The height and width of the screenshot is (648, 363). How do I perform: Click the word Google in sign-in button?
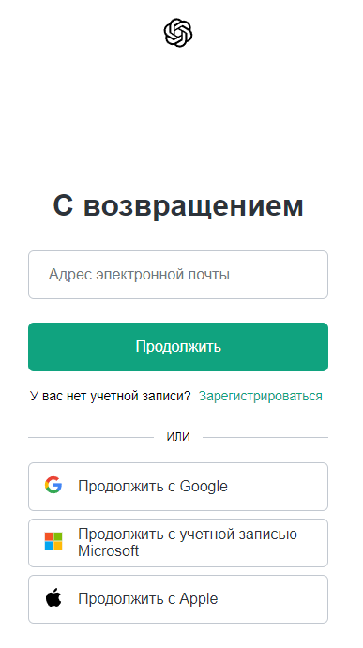204,487
